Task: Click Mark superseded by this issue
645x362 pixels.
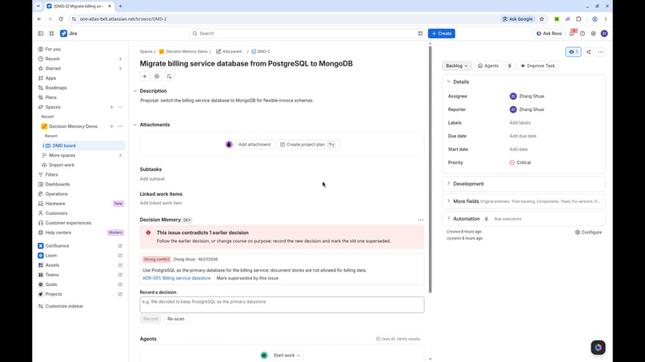Action: [247, 278]
